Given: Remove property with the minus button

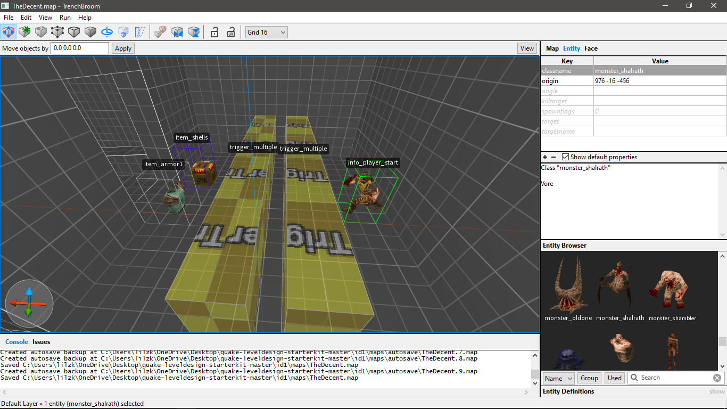Looking at the screenshot, I should (553, 157).
